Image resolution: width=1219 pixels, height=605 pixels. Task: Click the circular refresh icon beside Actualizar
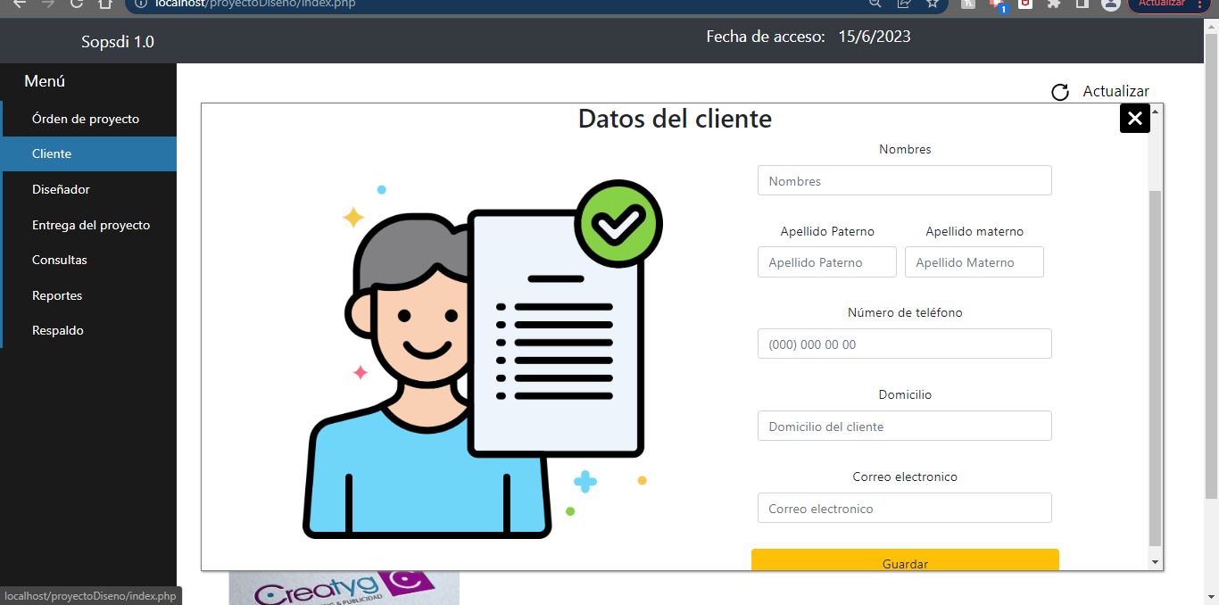tap(1059, 92)
